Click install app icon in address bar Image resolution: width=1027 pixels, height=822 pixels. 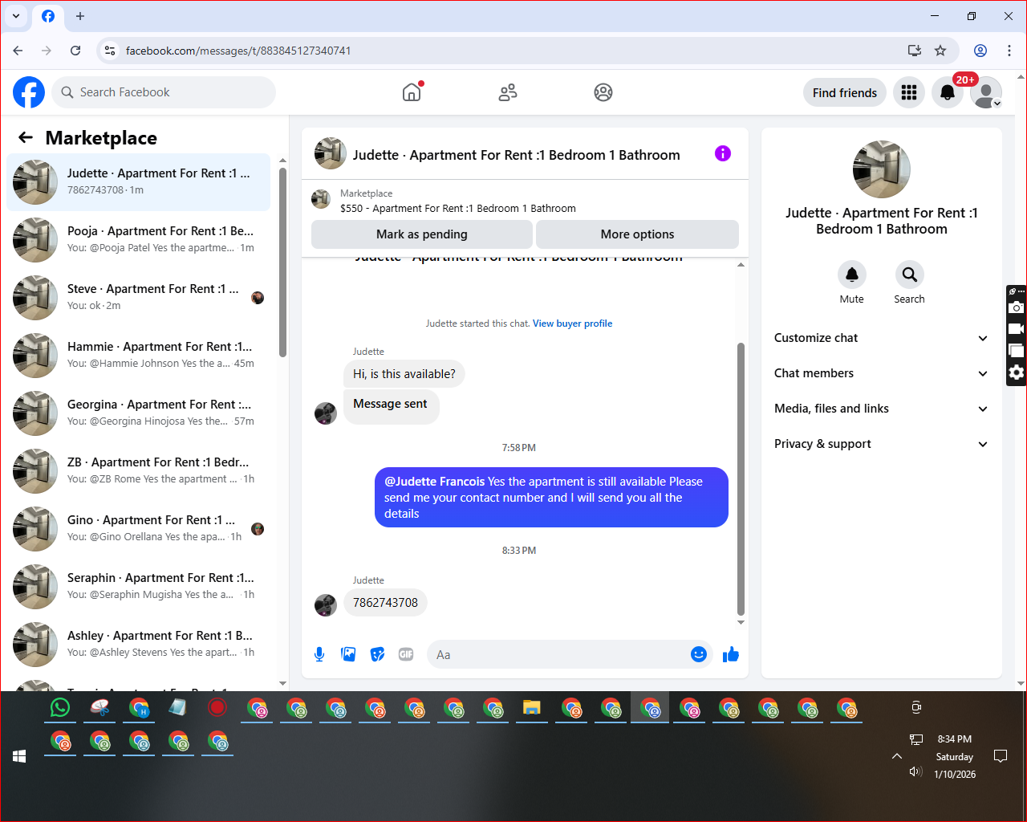coord(915,51)
